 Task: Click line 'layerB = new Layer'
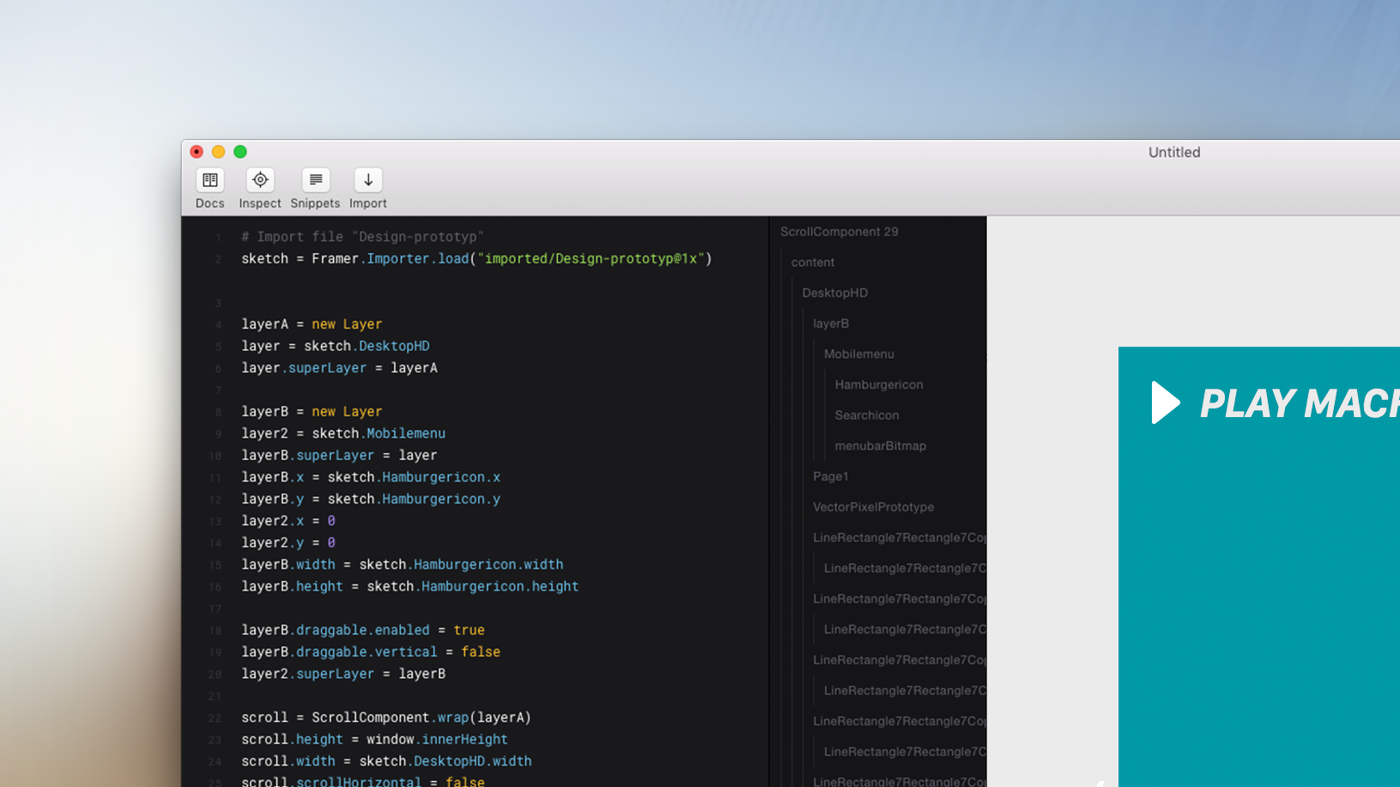click(312, 412)
